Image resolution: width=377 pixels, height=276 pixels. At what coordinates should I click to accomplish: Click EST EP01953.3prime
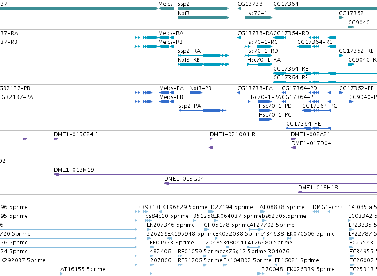tap(172, 243)
